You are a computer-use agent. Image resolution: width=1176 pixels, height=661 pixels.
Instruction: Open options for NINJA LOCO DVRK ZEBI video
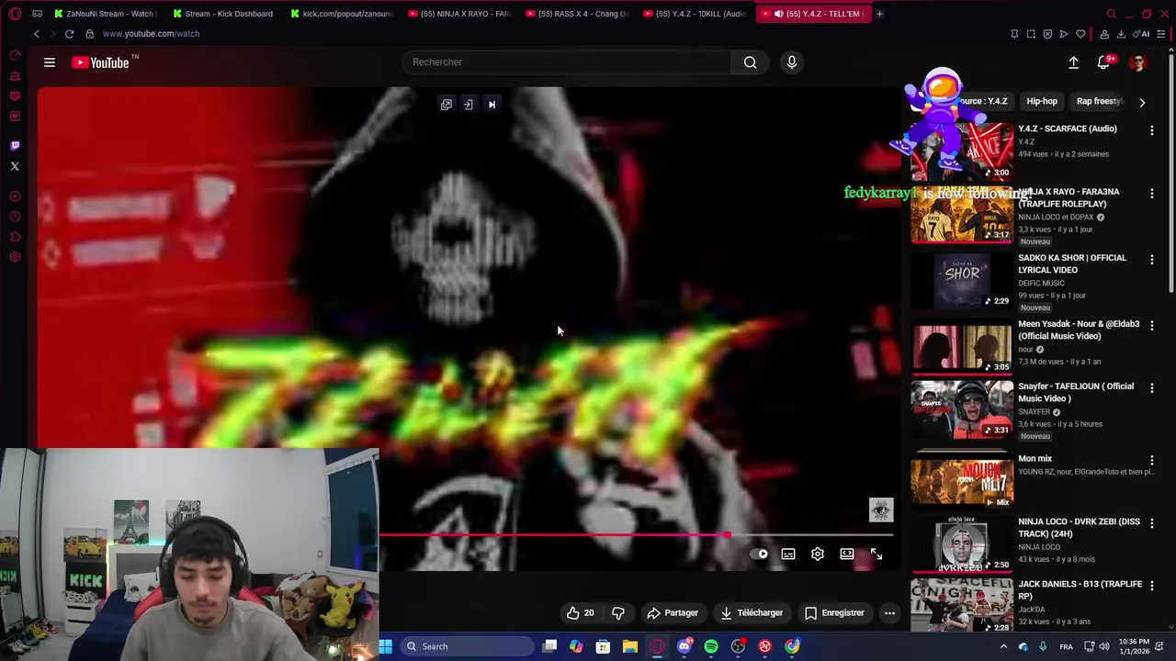(x=1152, y=523)
